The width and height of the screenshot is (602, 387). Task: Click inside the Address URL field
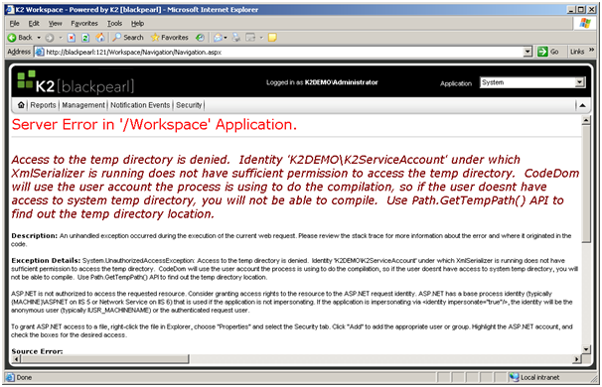pyautogui.click(x=284, y=52)
